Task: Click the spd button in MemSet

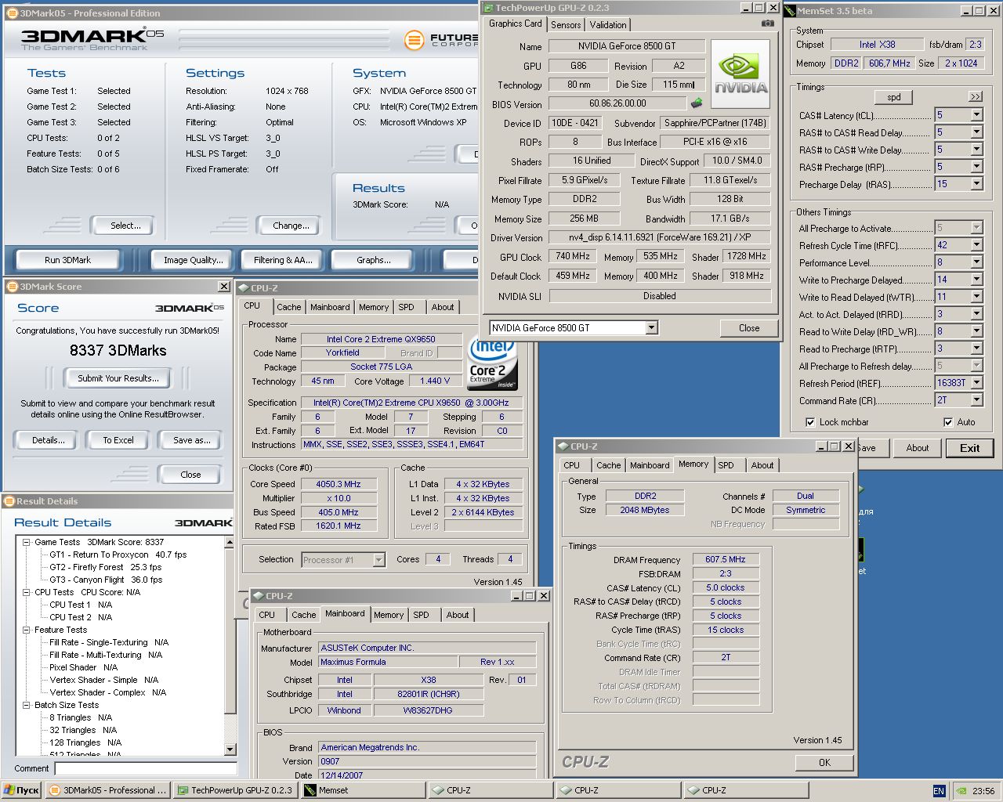Action: pyautogui.click(x=894, y=97)
